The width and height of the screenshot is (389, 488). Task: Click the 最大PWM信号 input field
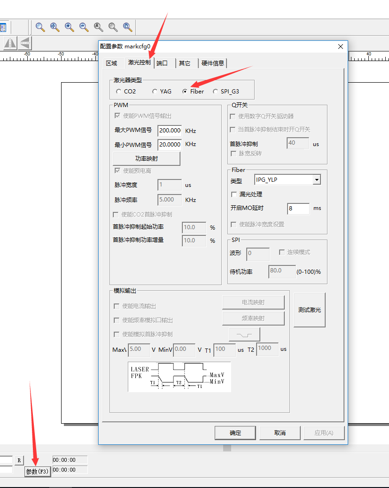(170, 131)
